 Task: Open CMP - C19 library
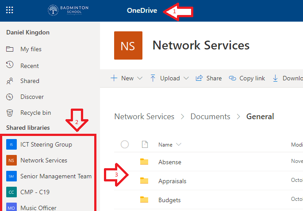pos(35,192)
